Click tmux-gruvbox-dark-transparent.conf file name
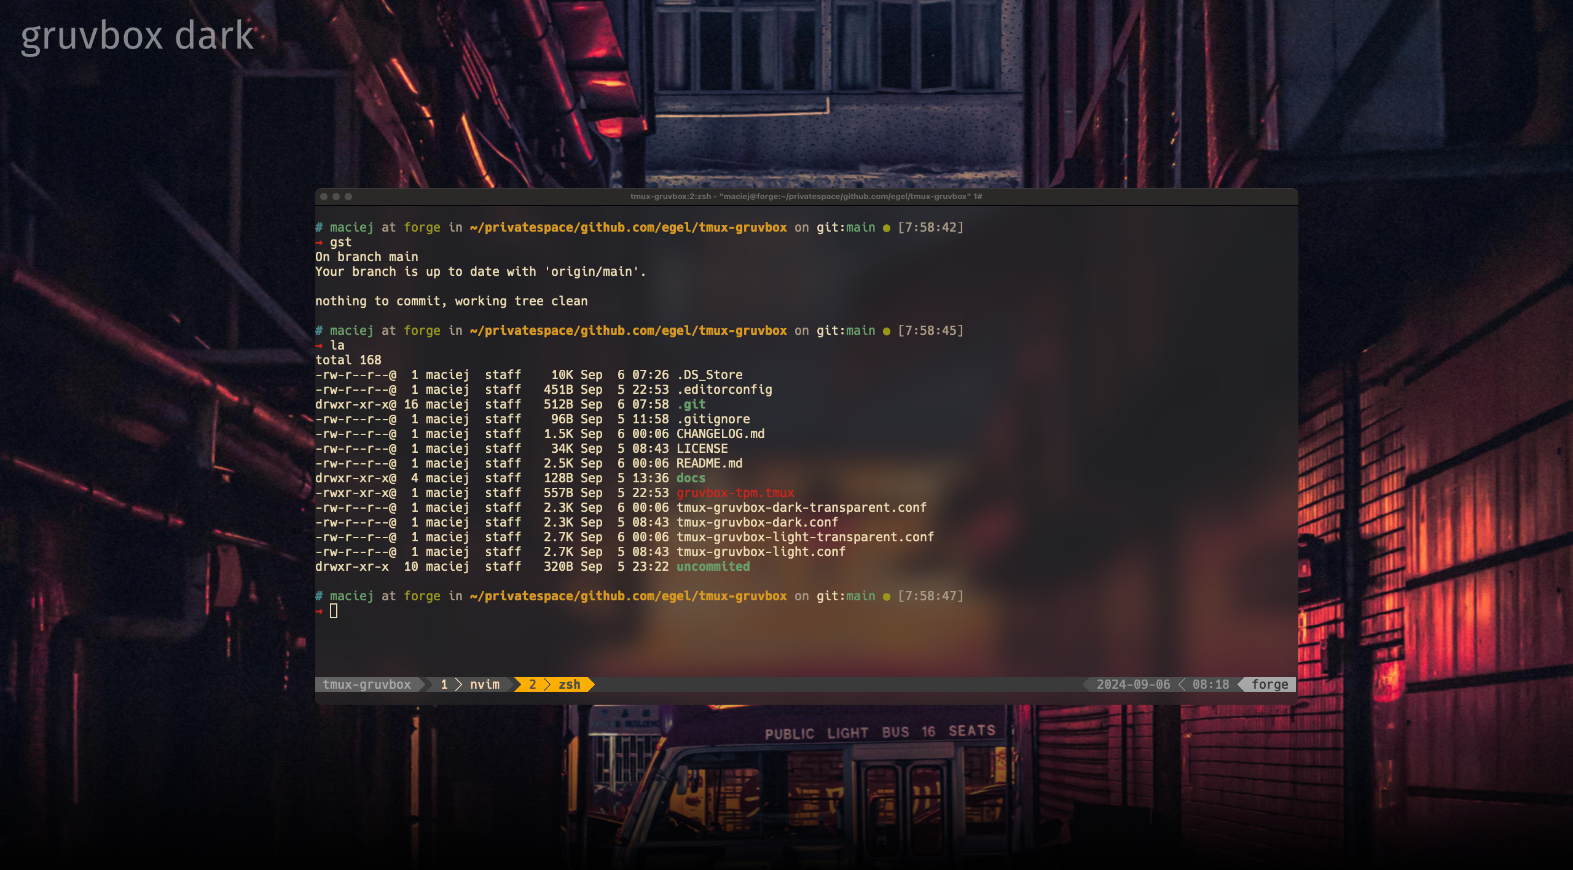 [x=802, y=507]
